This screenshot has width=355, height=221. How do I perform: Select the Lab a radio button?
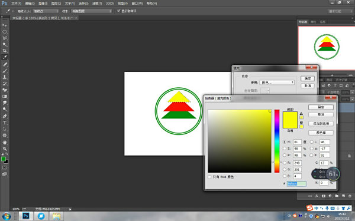[312, 149]
